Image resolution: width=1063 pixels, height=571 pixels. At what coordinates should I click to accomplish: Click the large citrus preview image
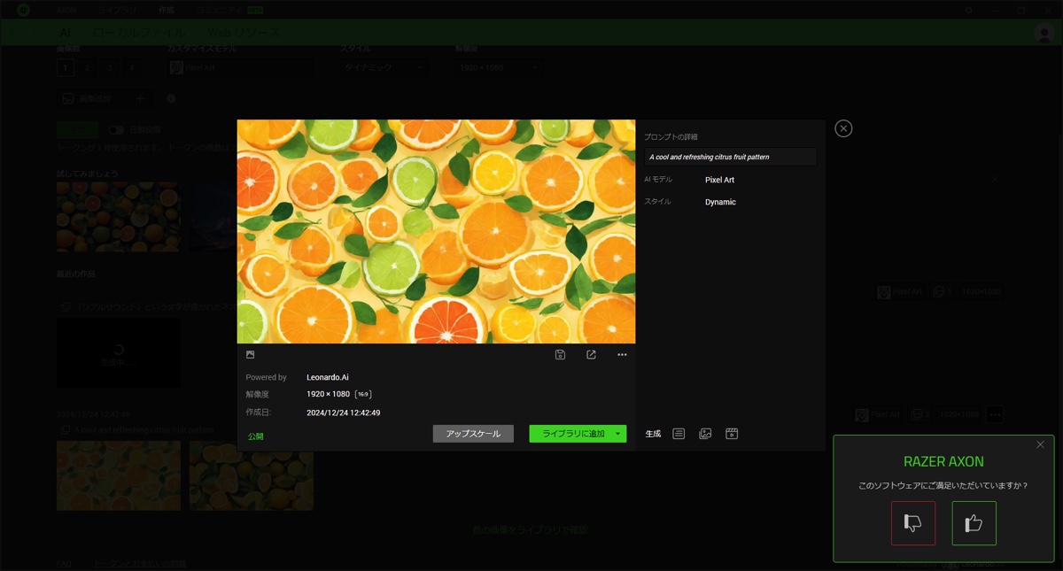(x=436, y=231)
